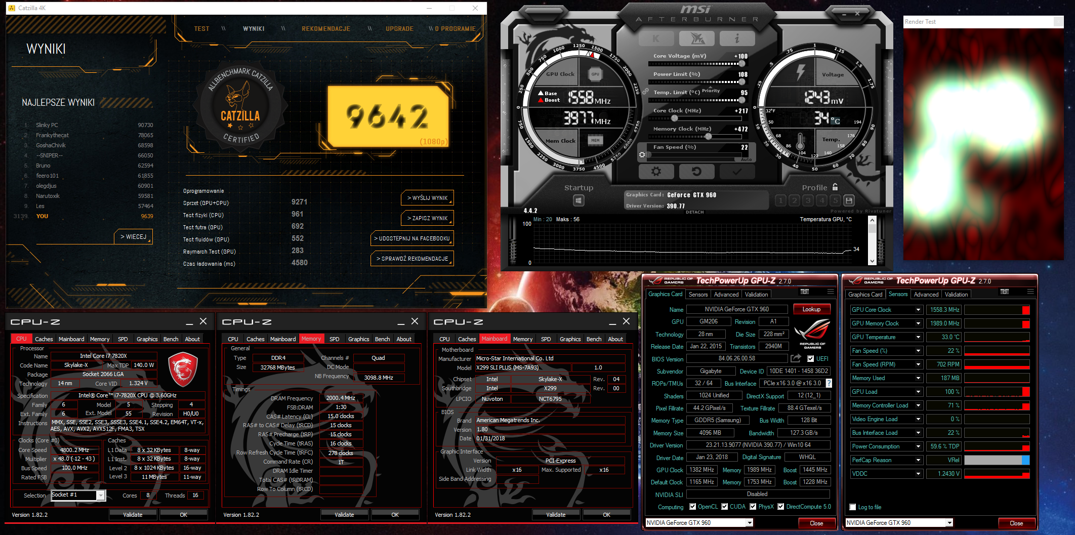Open Advanced tab in left GPU-Z window
1075x535 pixels.
tap(726, 295)
